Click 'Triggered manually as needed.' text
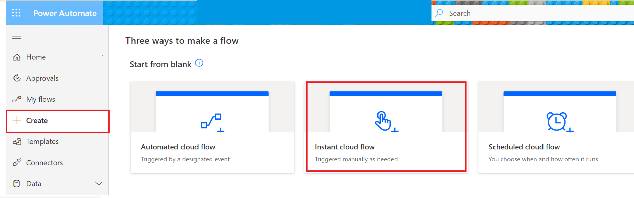This screenshot has width=634, height=198. tap(357, 159)
